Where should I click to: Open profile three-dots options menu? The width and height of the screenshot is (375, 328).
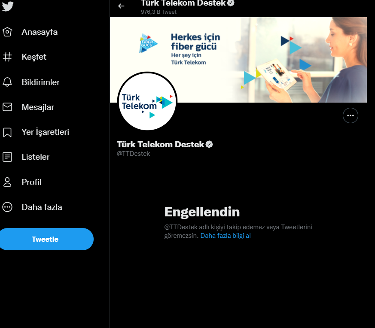pyautogui.click(x=351, y=116)
